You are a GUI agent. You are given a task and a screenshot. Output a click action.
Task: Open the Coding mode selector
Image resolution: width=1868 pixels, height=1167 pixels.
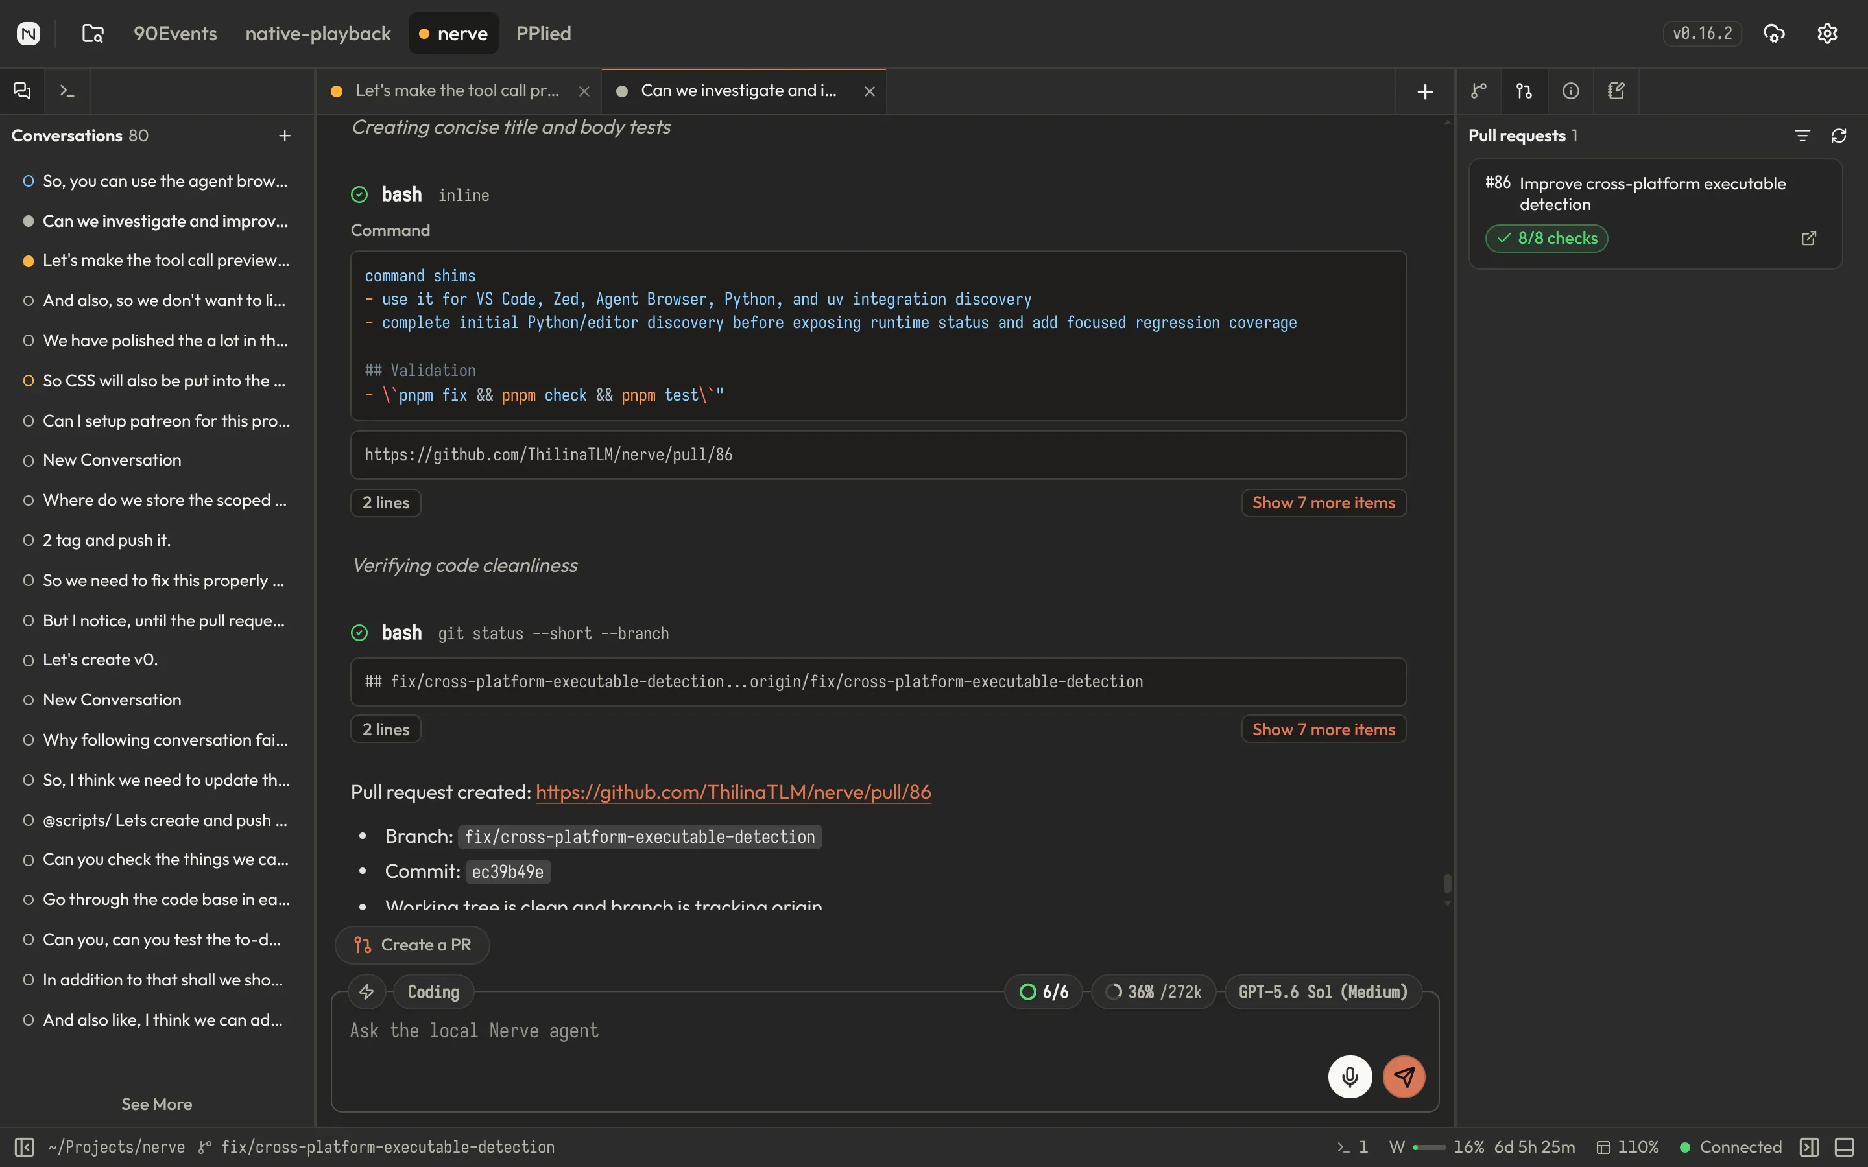coord(433,992)
